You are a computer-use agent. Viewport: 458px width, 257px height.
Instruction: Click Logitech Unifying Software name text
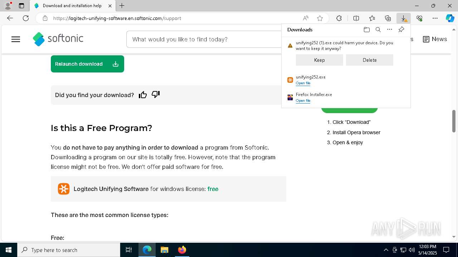[x=111, y=189]
